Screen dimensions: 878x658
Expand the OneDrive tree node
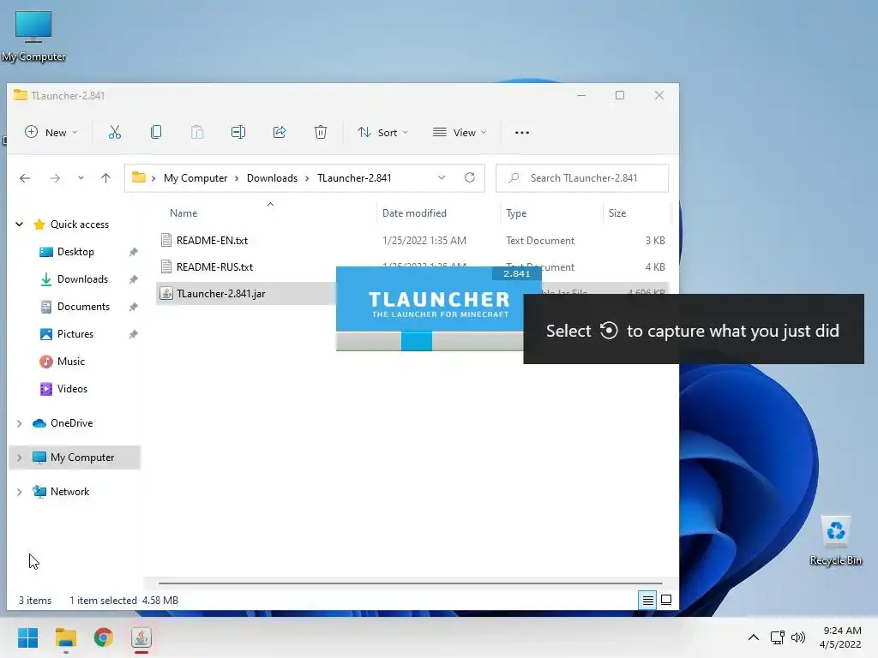(20, 423)
